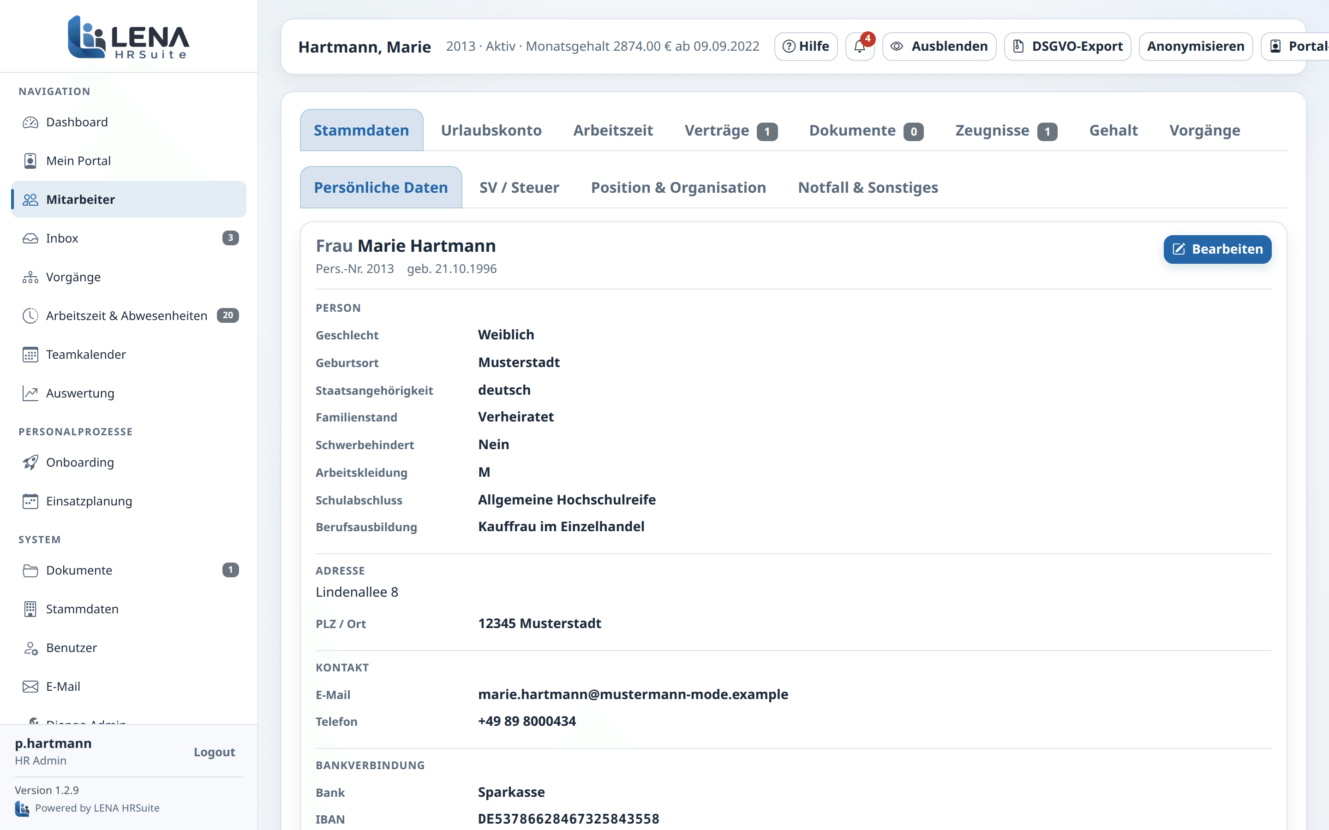This screenshot has width=1329, height=830.
Task: Open the Zeugnisse tab
Action: click(x=1006, y=130)
